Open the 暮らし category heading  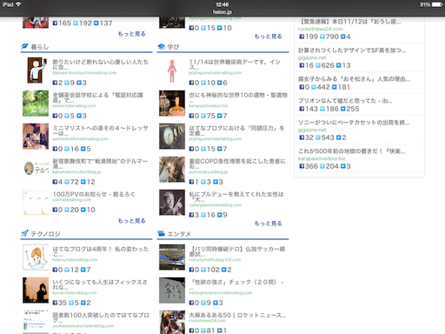click(x=40, y=47)
